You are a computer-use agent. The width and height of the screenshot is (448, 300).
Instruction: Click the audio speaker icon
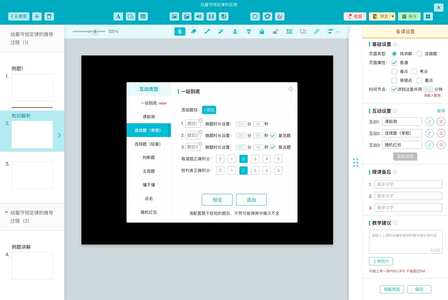199,16
